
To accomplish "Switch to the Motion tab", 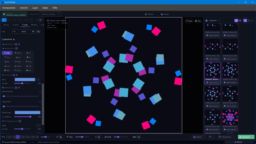I will tap(34, 25).
